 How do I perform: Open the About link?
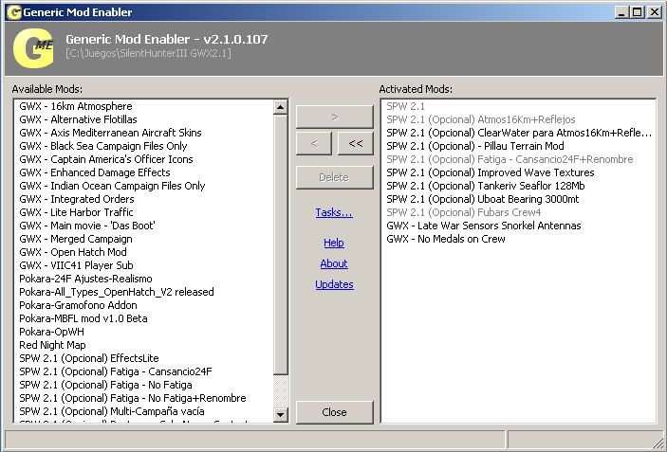(x=334, y=263)
